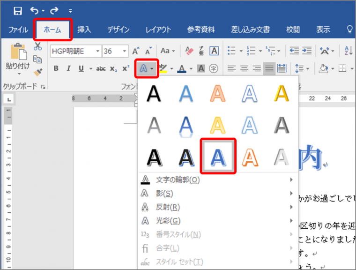
Task: Choose blue A with shadow in third row
Action: click(x=218, y=157)
